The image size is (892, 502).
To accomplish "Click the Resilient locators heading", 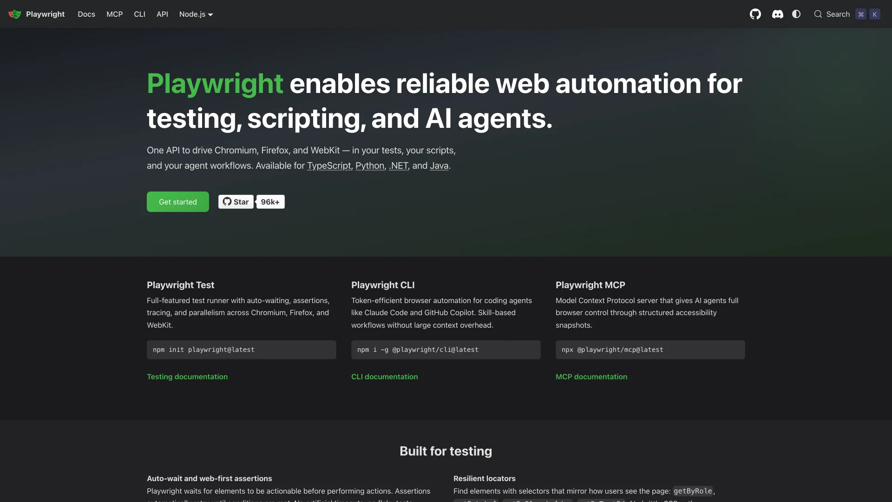I will pos(485,478).
